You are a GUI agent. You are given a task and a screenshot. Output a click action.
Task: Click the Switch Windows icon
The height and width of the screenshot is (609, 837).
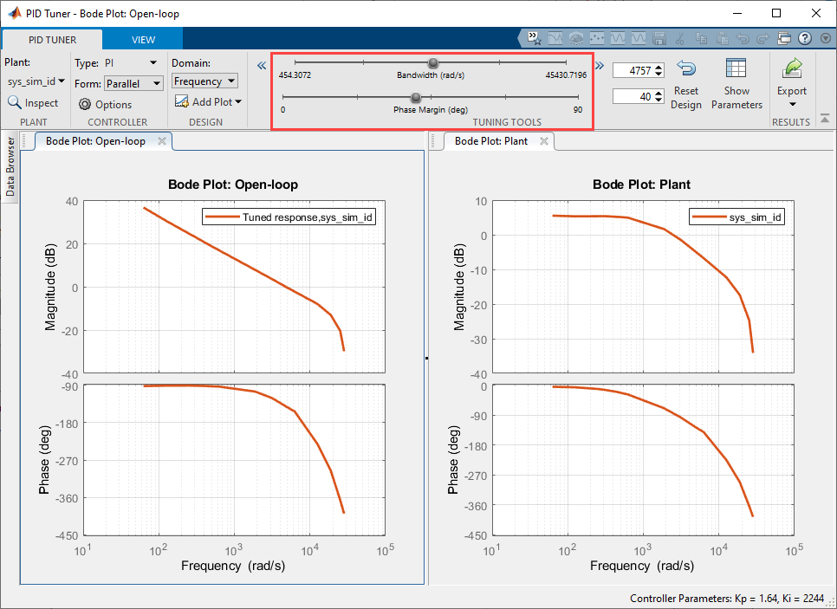click(783, 38)
